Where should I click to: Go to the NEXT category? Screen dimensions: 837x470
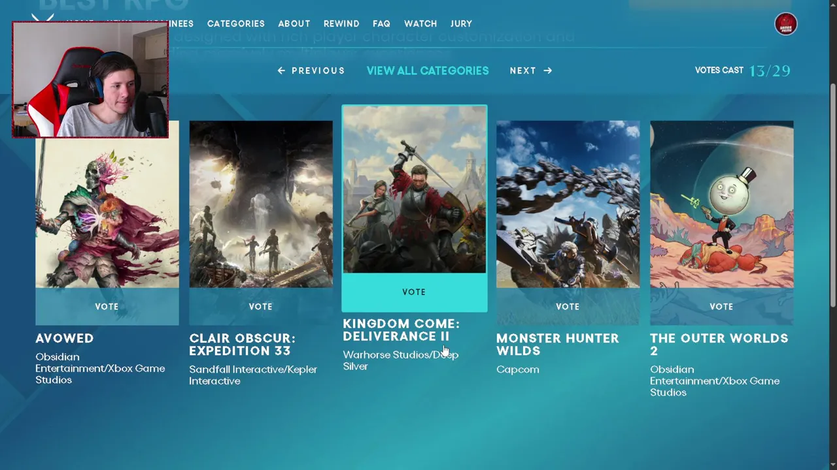click(531, 70)
